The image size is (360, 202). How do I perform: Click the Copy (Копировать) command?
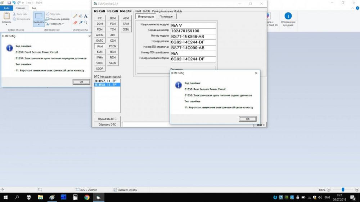tap(21, 19)
